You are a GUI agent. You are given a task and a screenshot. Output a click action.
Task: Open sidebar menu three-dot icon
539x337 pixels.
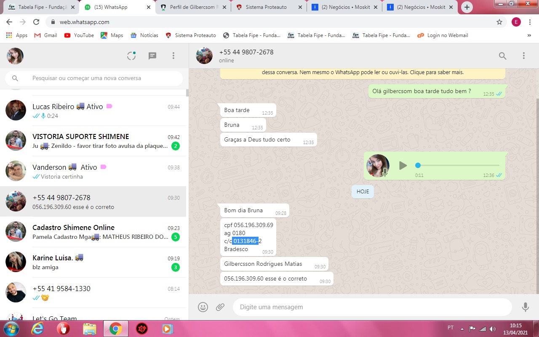pos(173,56)
